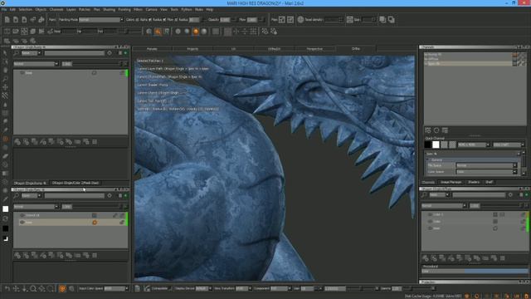This screenshot has height=299, width=531.
Task: Click the zoom magnifier icon in bottom toolbar
Action: (33, 288)
